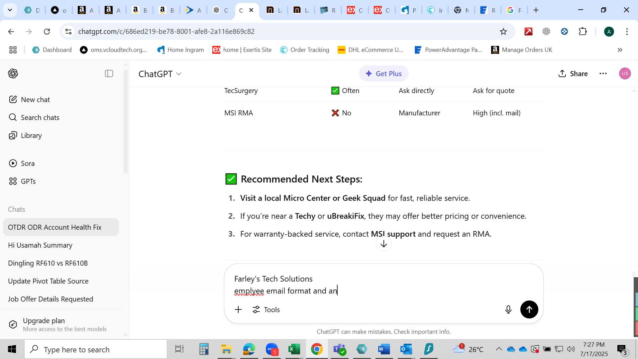Share this conversation

coord(573,73)
